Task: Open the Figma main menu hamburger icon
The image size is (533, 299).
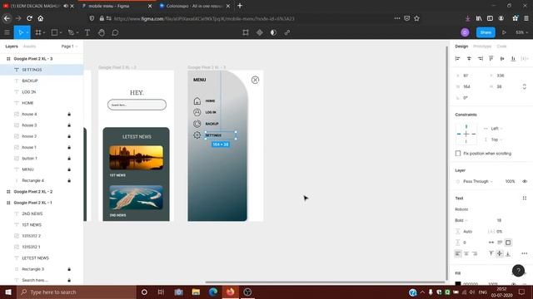Action: coord(7,32)
